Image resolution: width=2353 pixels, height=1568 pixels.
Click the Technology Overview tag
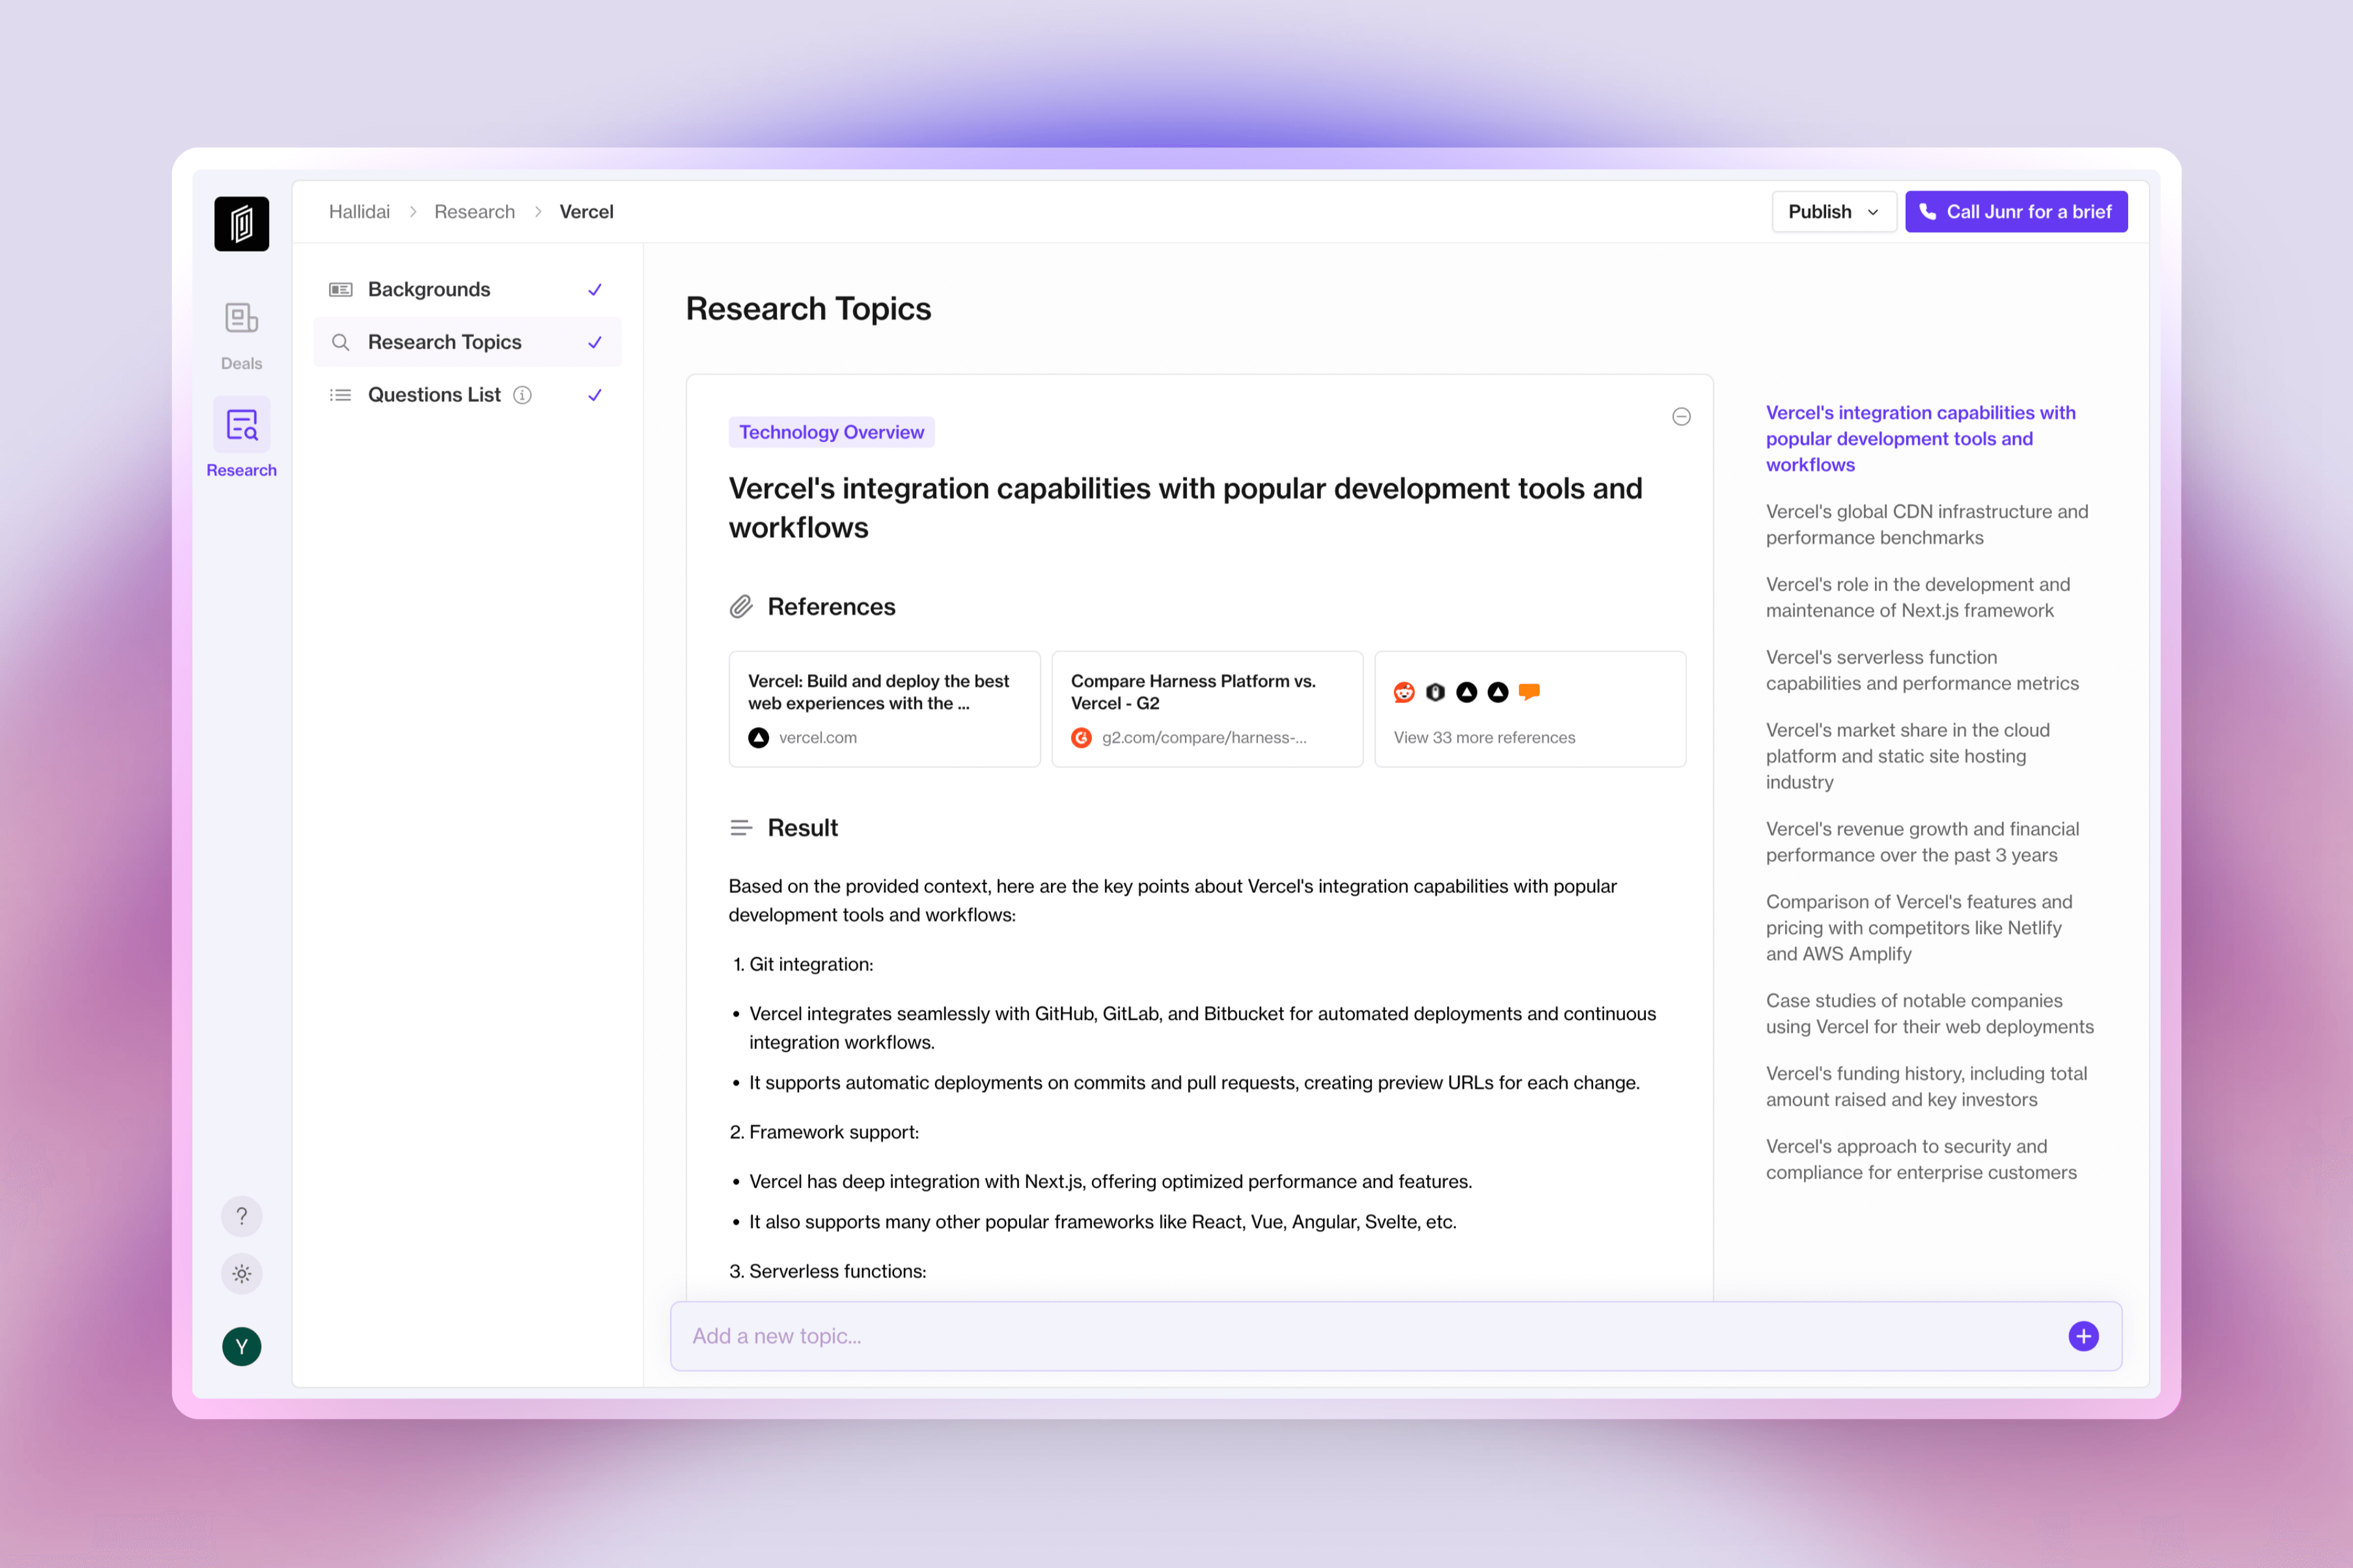click(x=832, y=432)
